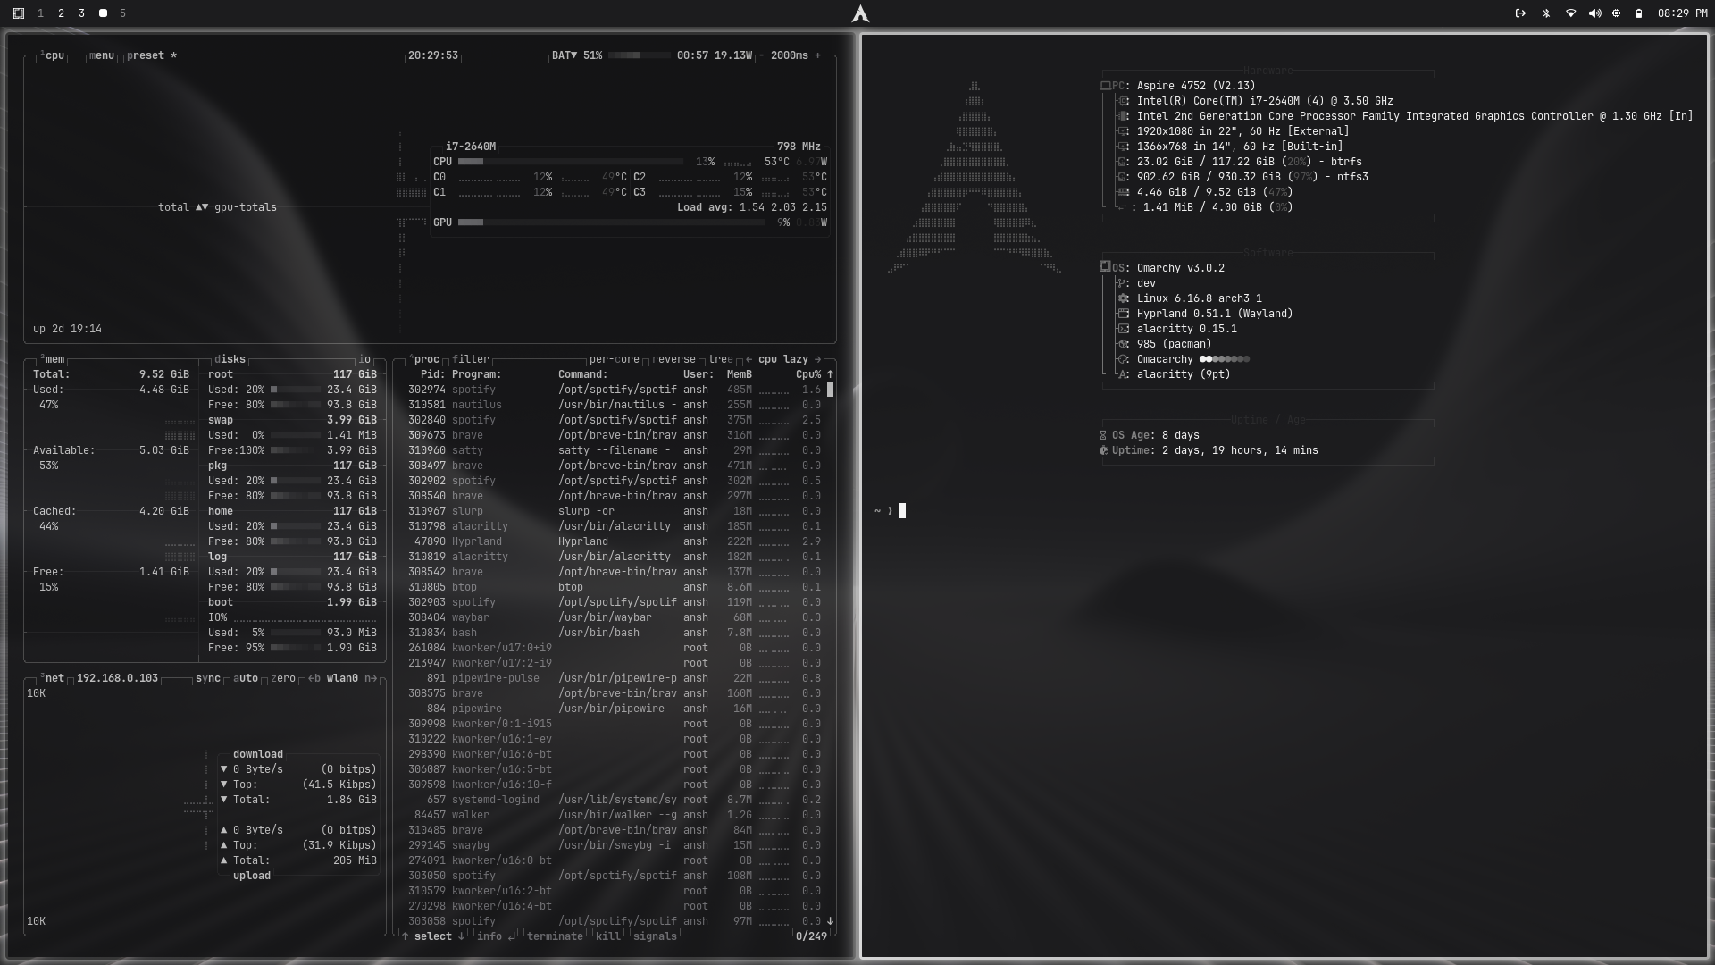Screen dimensions: 1715x965
Task: Click the battery level meter next to 51%
Action: 639,55
